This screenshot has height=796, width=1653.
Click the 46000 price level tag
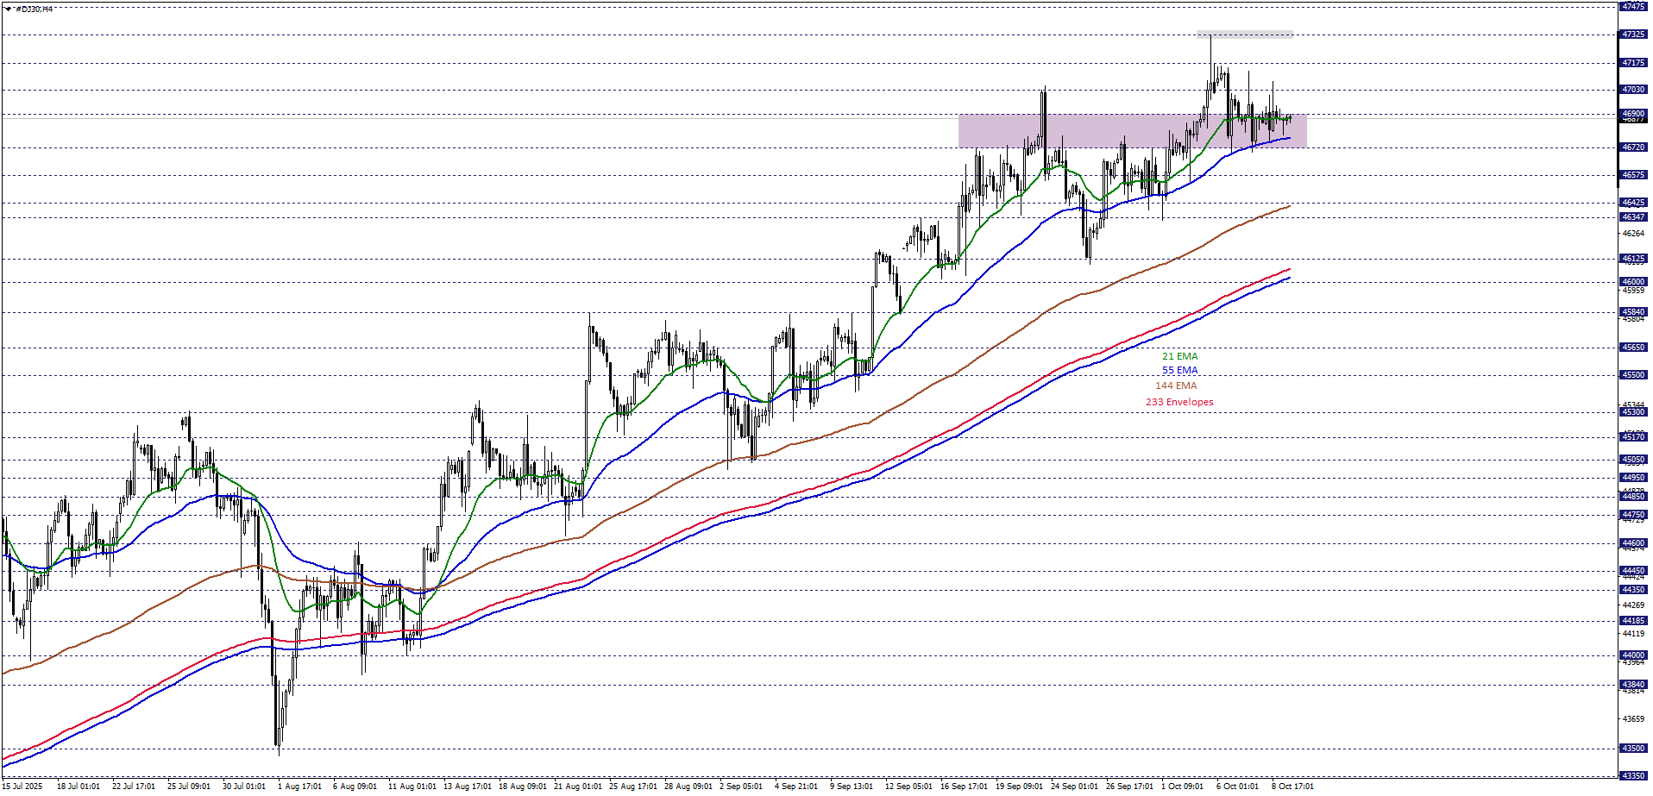coord(1632,281)
